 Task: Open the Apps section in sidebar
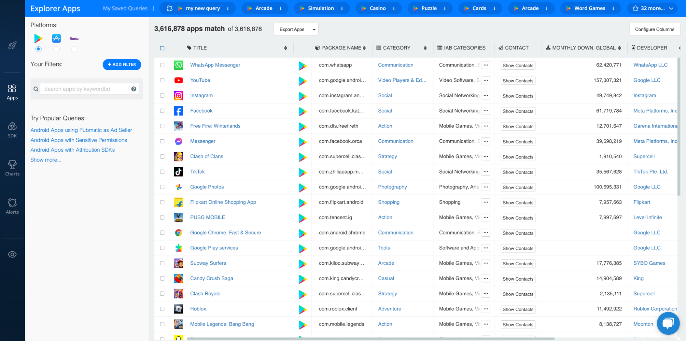[x=12, y=92]
